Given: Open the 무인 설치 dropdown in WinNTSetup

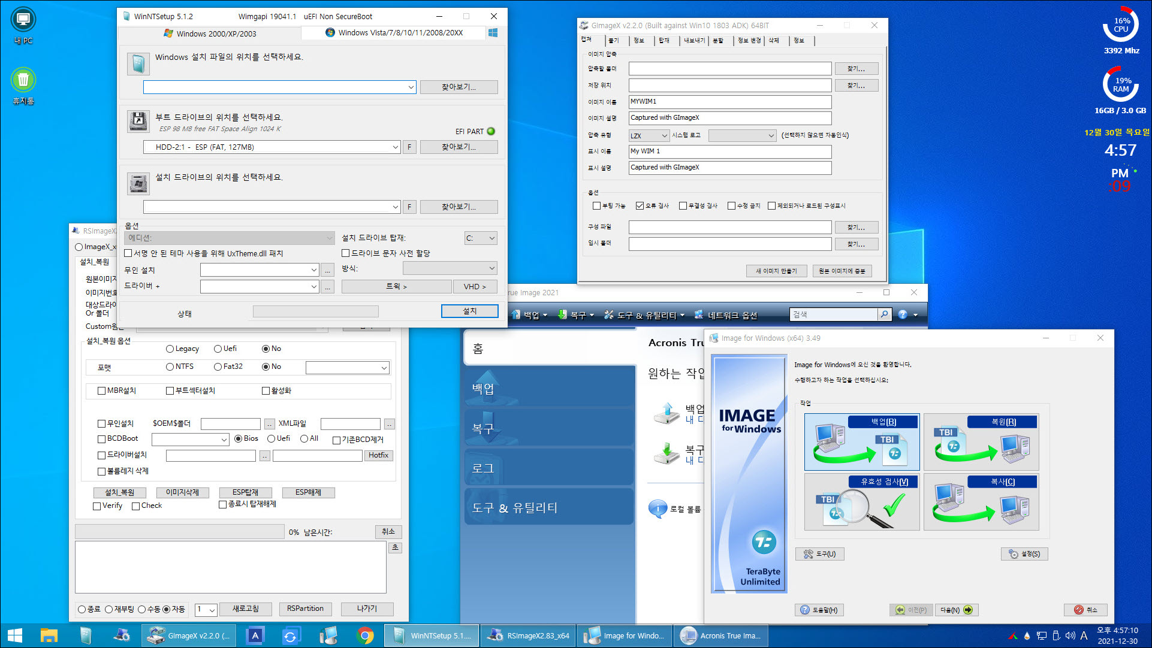Looking at the screenshot, I should tap(259, 270).
